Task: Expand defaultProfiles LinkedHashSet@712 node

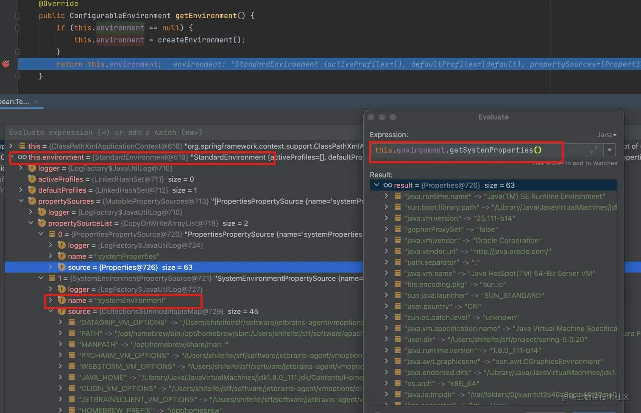Action: click(21, 190)
